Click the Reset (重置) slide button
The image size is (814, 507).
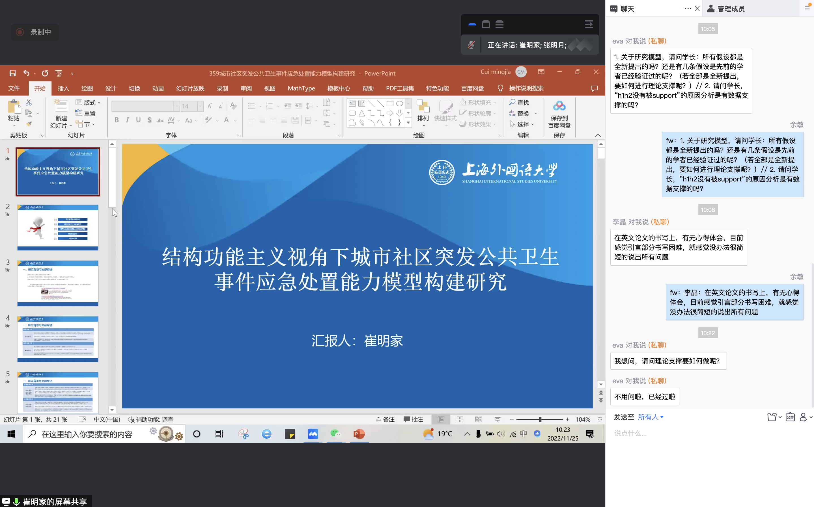click(86, 113)
